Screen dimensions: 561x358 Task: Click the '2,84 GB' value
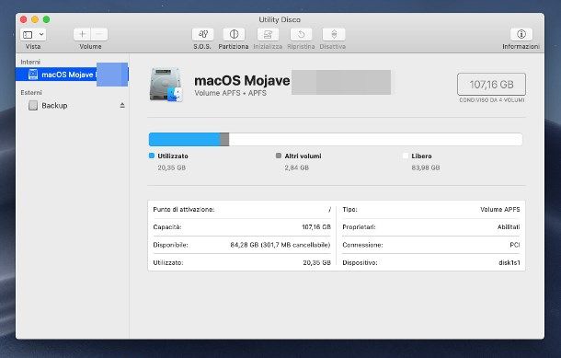(x=297, y=167)
